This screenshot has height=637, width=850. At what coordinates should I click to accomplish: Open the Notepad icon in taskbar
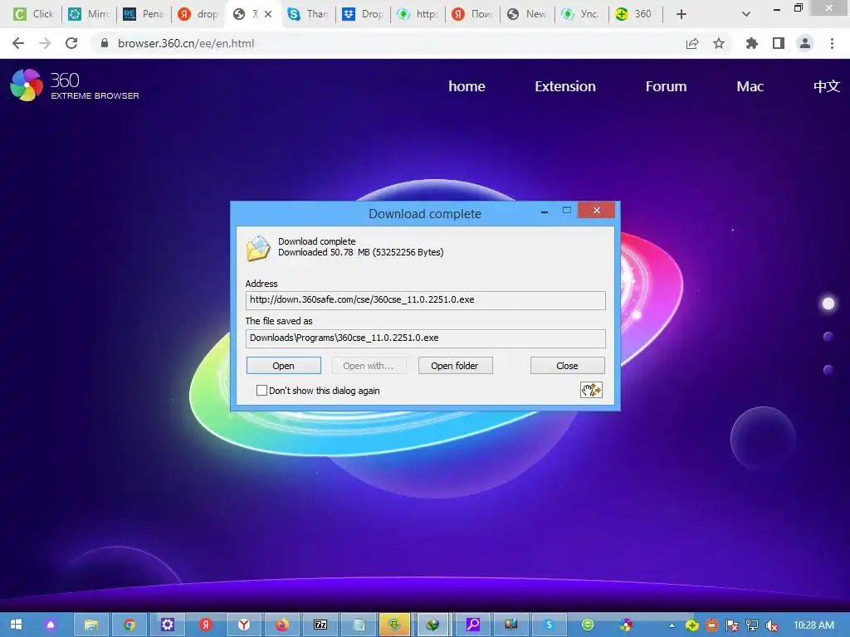tap(359, 625)
